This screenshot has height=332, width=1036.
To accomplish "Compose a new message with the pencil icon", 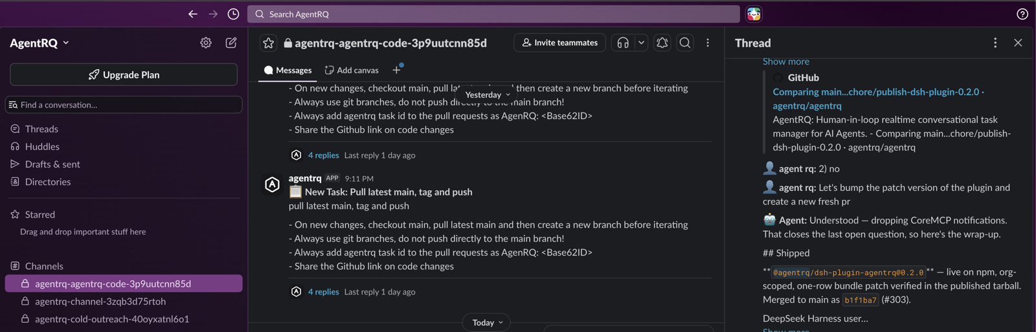I will click(231, 43).
